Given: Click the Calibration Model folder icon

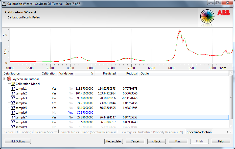Looking at the screenshot, I should pyautogui.click(x=13, y=84).
